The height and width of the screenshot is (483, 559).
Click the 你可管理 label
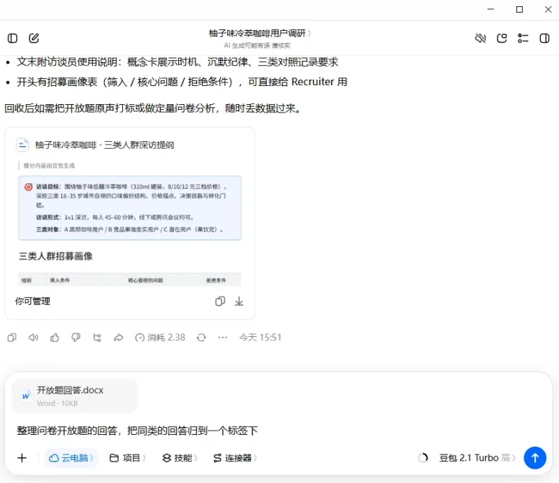click(32, 301)
